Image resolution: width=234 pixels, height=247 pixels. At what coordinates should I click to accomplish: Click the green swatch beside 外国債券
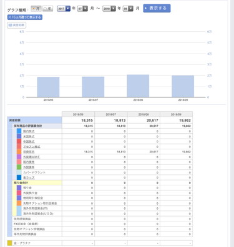click(x=19, y=167)
